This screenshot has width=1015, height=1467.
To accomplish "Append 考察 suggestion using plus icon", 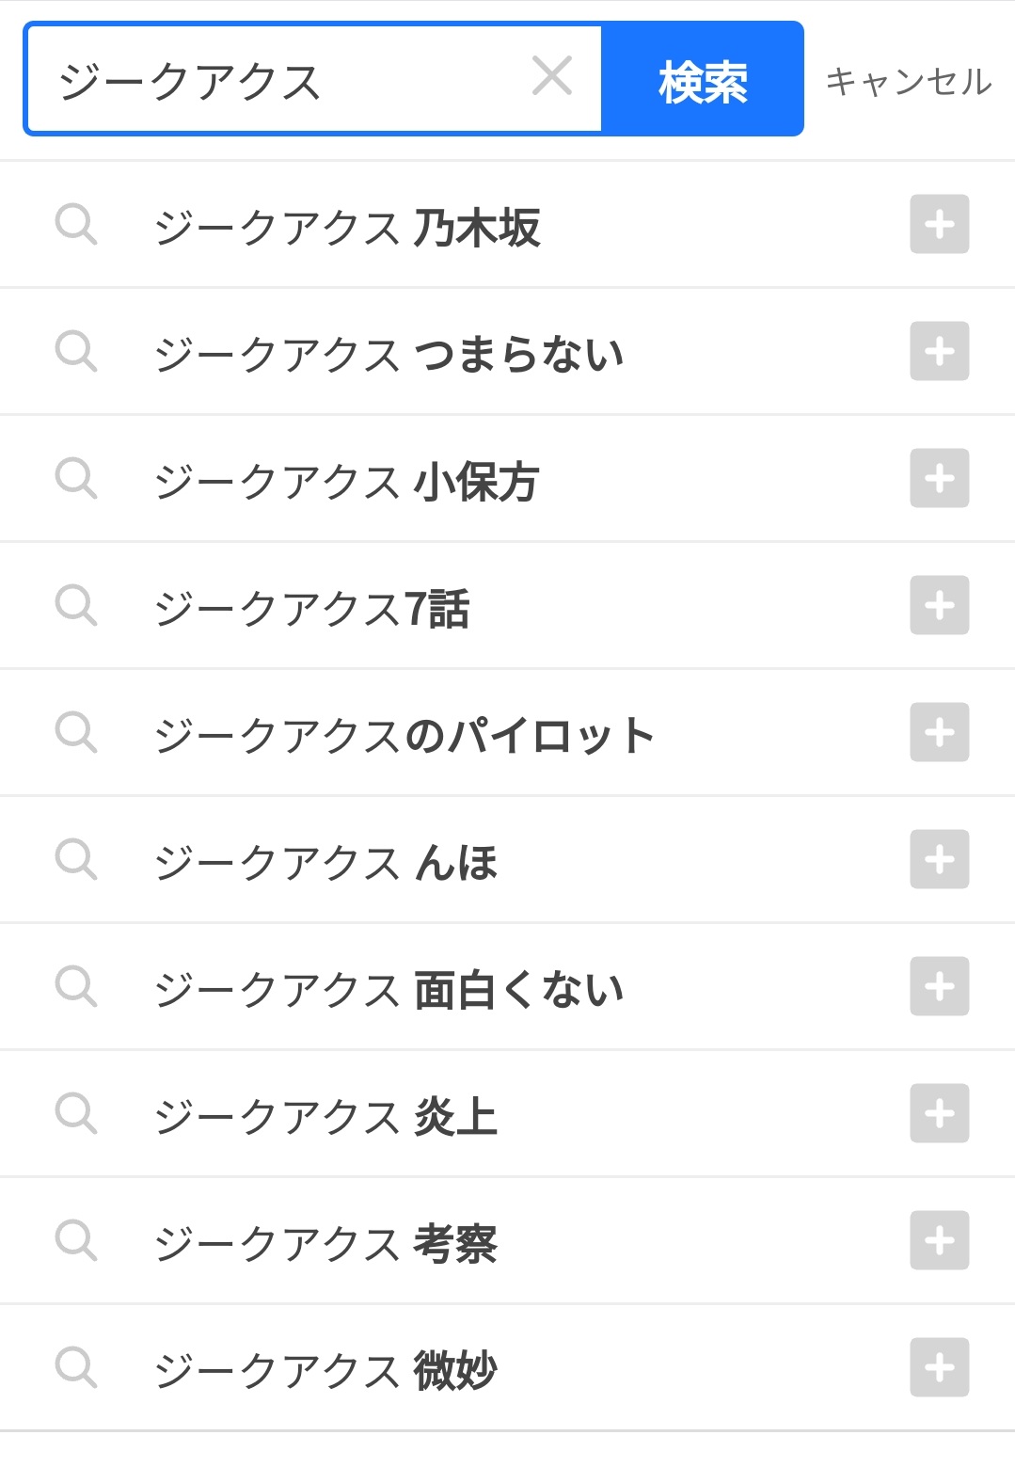I will tap(939, 1240).
